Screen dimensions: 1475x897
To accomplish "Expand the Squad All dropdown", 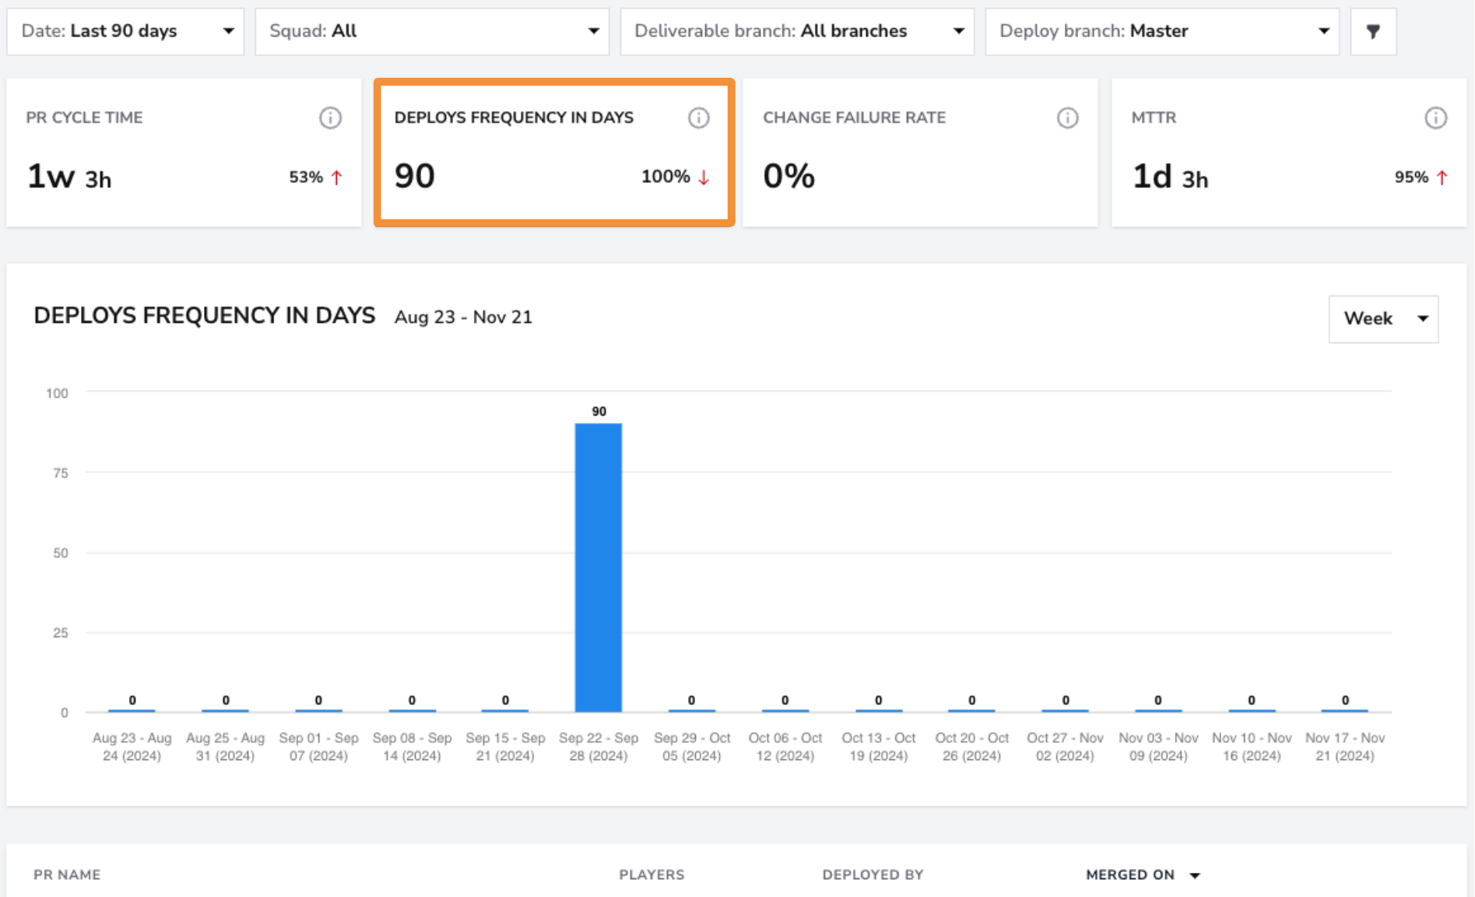I will 432,31.
